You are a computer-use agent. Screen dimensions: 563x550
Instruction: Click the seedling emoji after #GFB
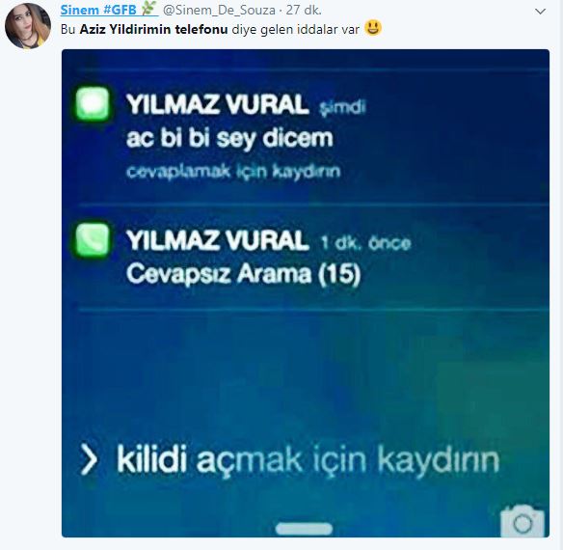148,9
